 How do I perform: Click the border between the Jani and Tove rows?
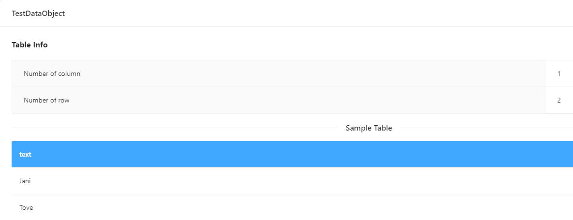293,194
